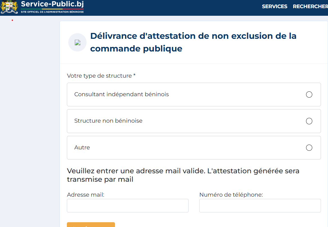Click the Adresse mail field label
The image size is (328, 227).
tap(85, 195)
